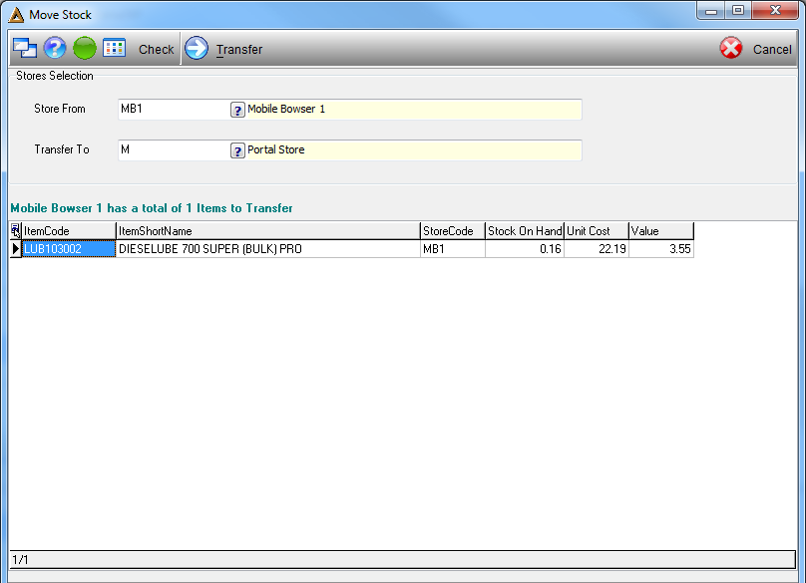Click the windows switcher icon in toolbar
806x583 pixels.
pyautogui.click(x=24, y=48)
